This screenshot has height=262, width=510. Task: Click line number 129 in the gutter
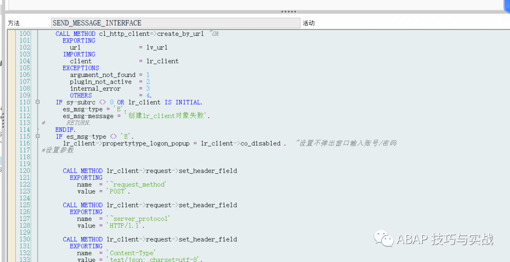tap(25, 232)
